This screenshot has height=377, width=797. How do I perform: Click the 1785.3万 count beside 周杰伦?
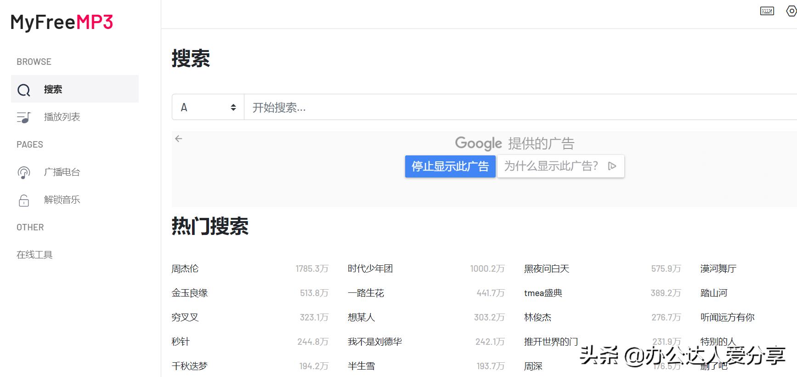point(312,268)
